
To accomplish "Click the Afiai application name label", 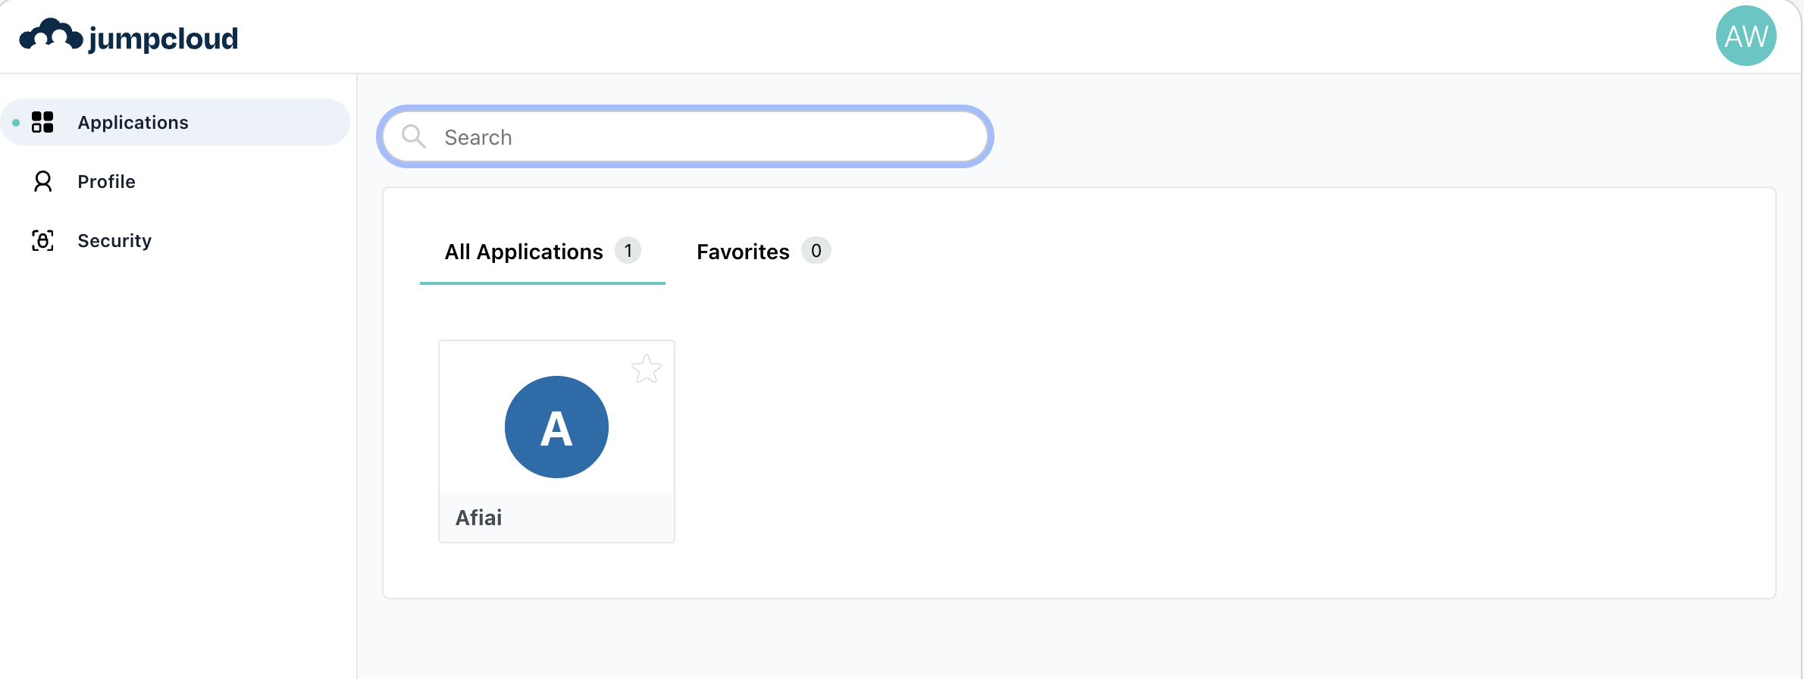I will click(478, 518).
